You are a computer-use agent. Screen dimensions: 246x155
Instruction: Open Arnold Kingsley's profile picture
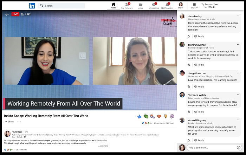182,120
